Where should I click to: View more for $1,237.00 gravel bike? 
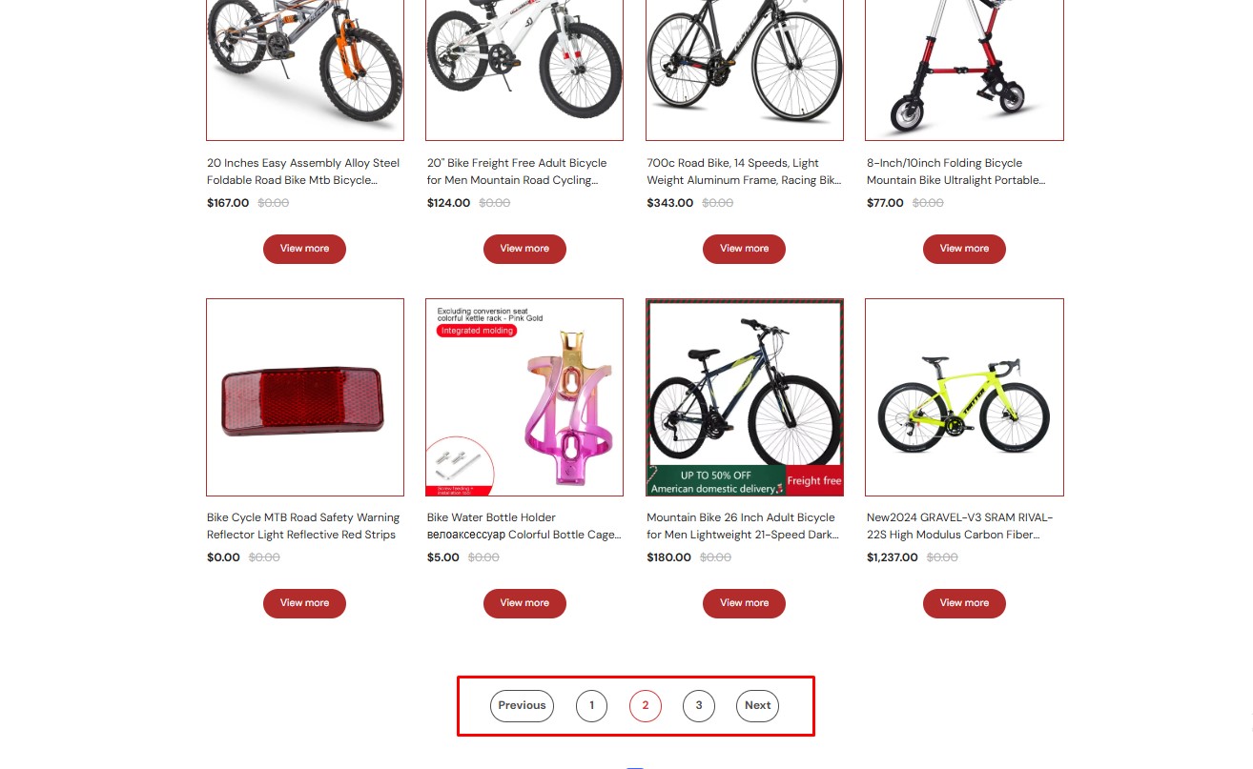pyautogui.click(x=964, y=603)
